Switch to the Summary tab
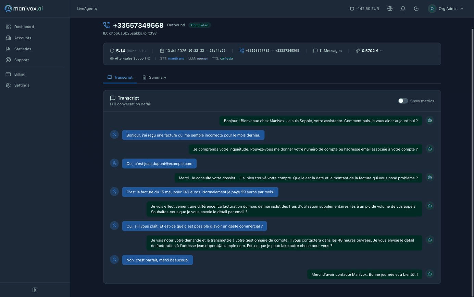 [x=154, y=77]
